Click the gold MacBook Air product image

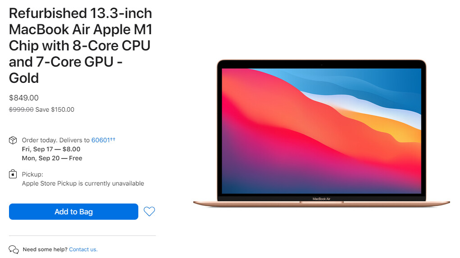(322, 133)
